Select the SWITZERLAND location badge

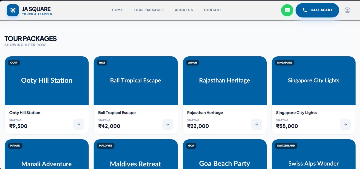coord(286,145)
